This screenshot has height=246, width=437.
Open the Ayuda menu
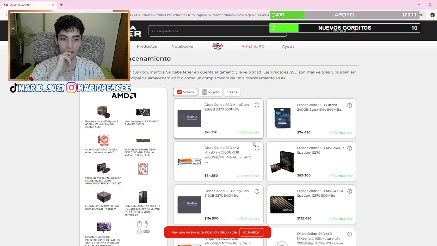288,46
